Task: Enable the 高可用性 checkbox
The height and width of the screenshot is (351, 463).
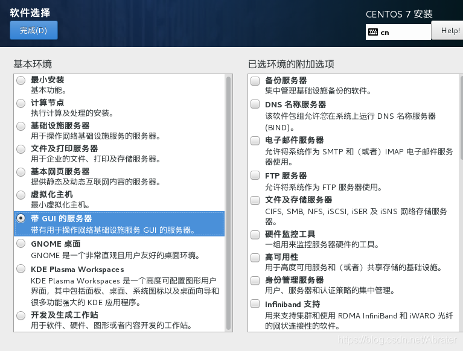Action: [x=255, y=258]
